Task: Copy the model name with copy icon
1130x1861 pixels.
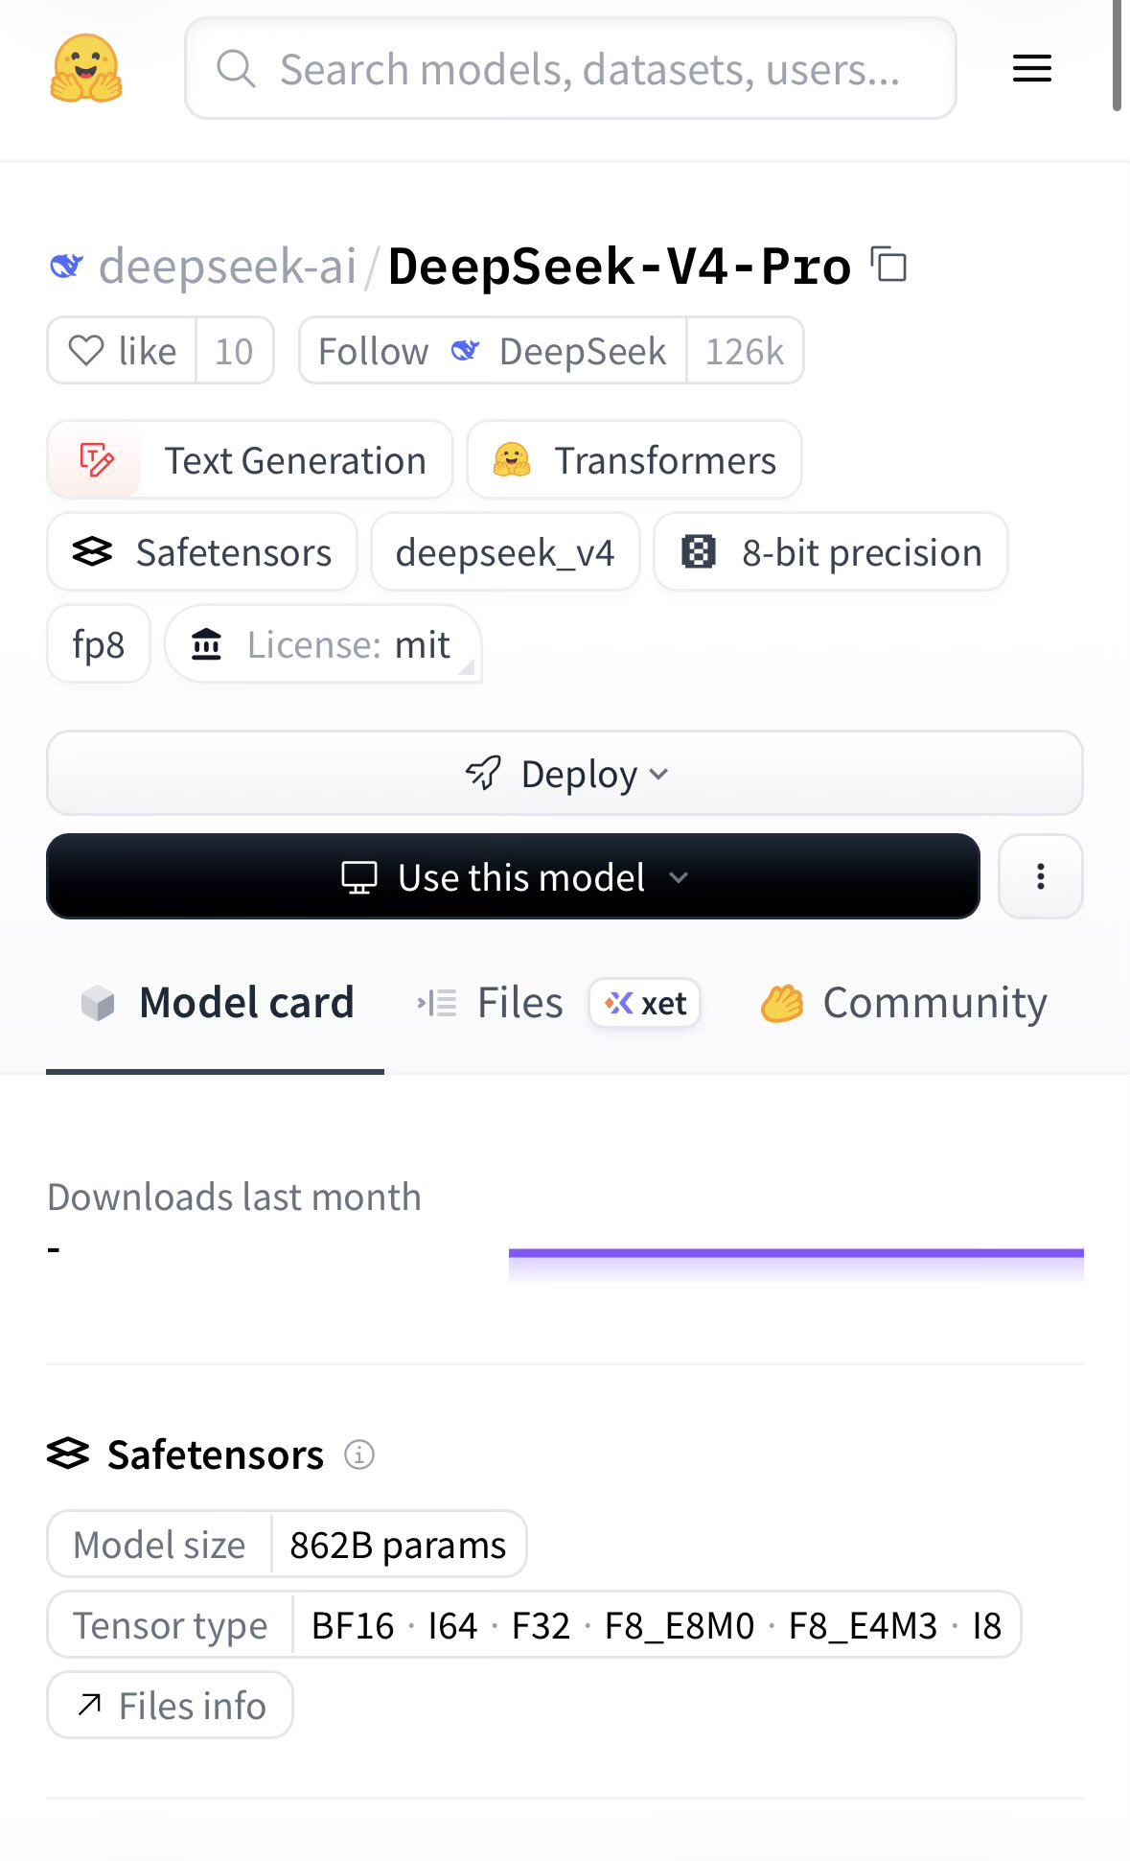Action: (889, 265)
